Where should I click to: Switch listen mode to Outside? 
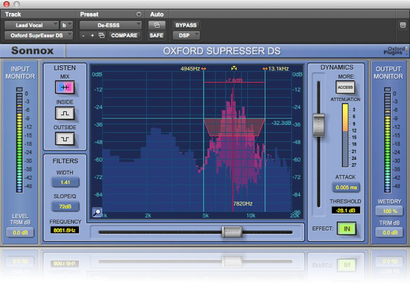tap(65, 138)
